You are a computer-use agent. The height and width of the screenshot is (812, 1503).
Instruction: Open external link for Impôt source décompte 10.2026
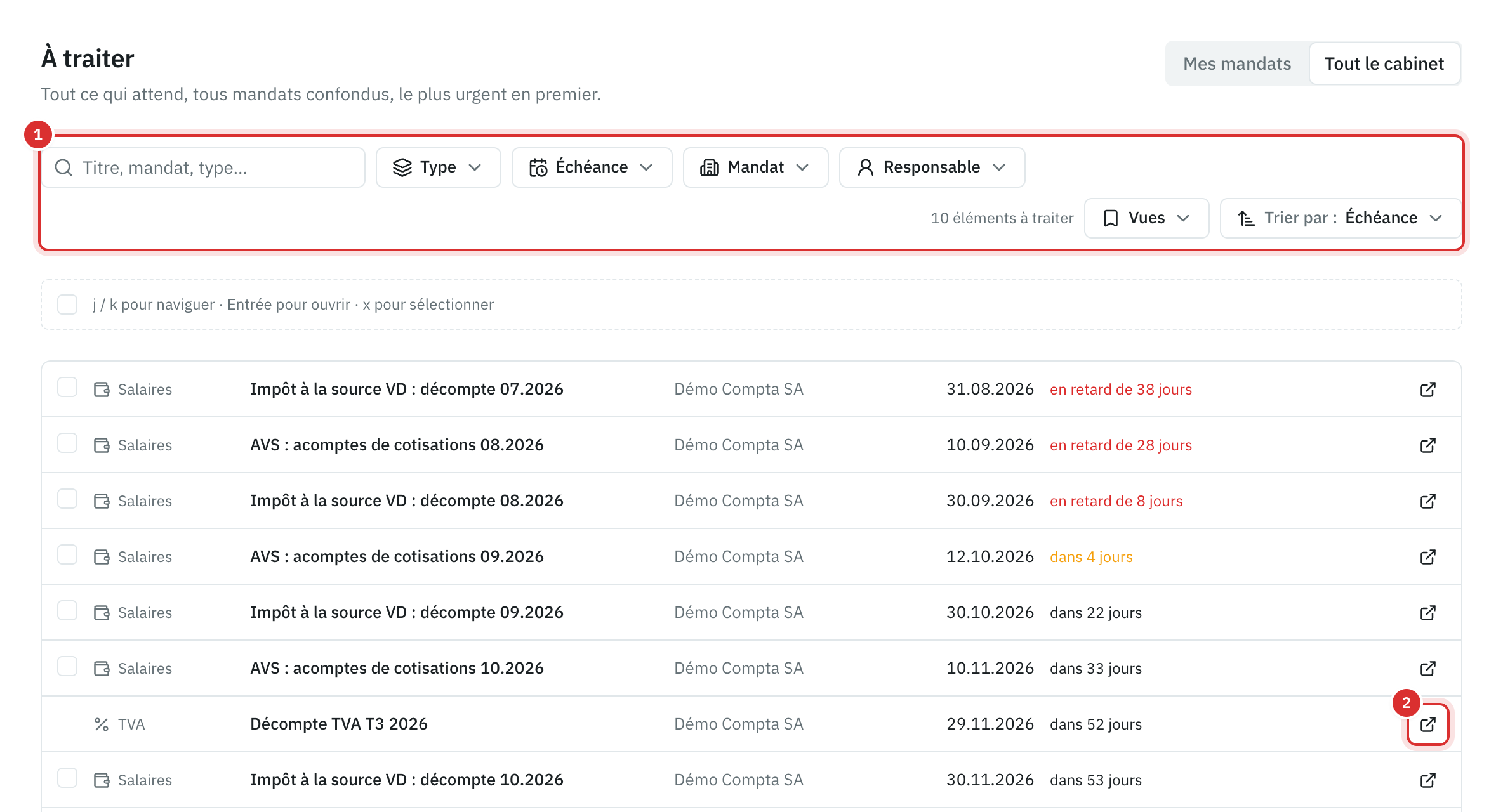(1428, 780)
